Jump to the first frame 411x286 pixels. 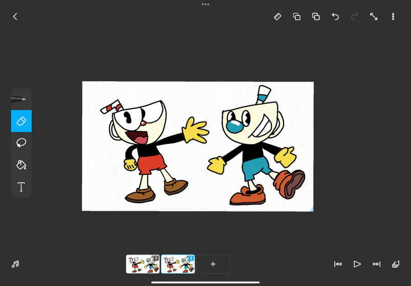[338, 264]
